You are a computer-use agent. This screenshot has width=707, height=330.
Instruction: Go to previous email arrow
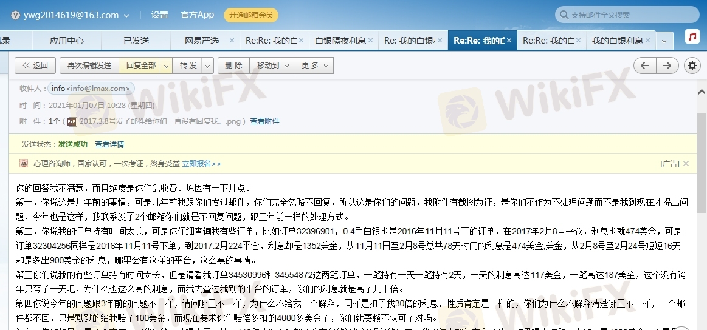coord(645,66)
